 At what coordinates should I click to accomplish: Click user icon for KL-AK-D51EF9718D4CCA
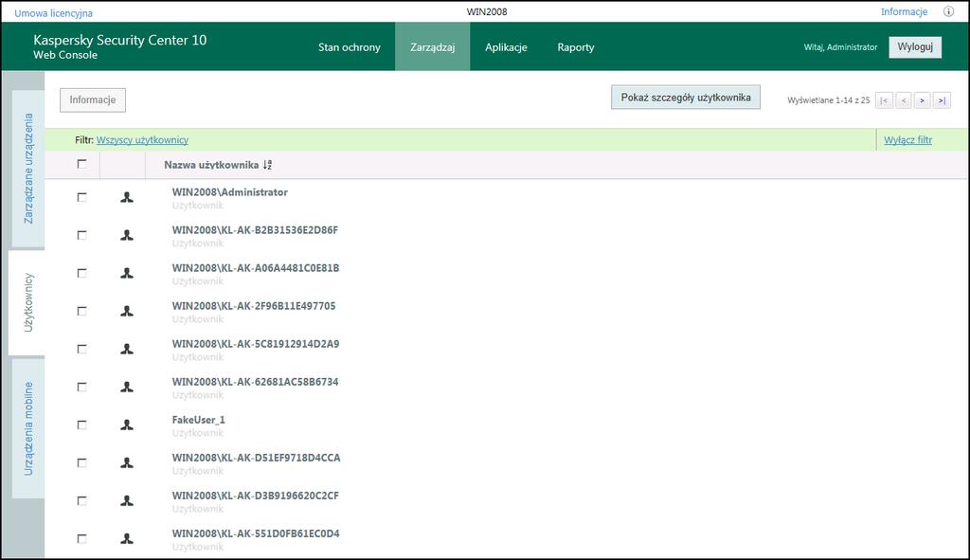(127, 462)
